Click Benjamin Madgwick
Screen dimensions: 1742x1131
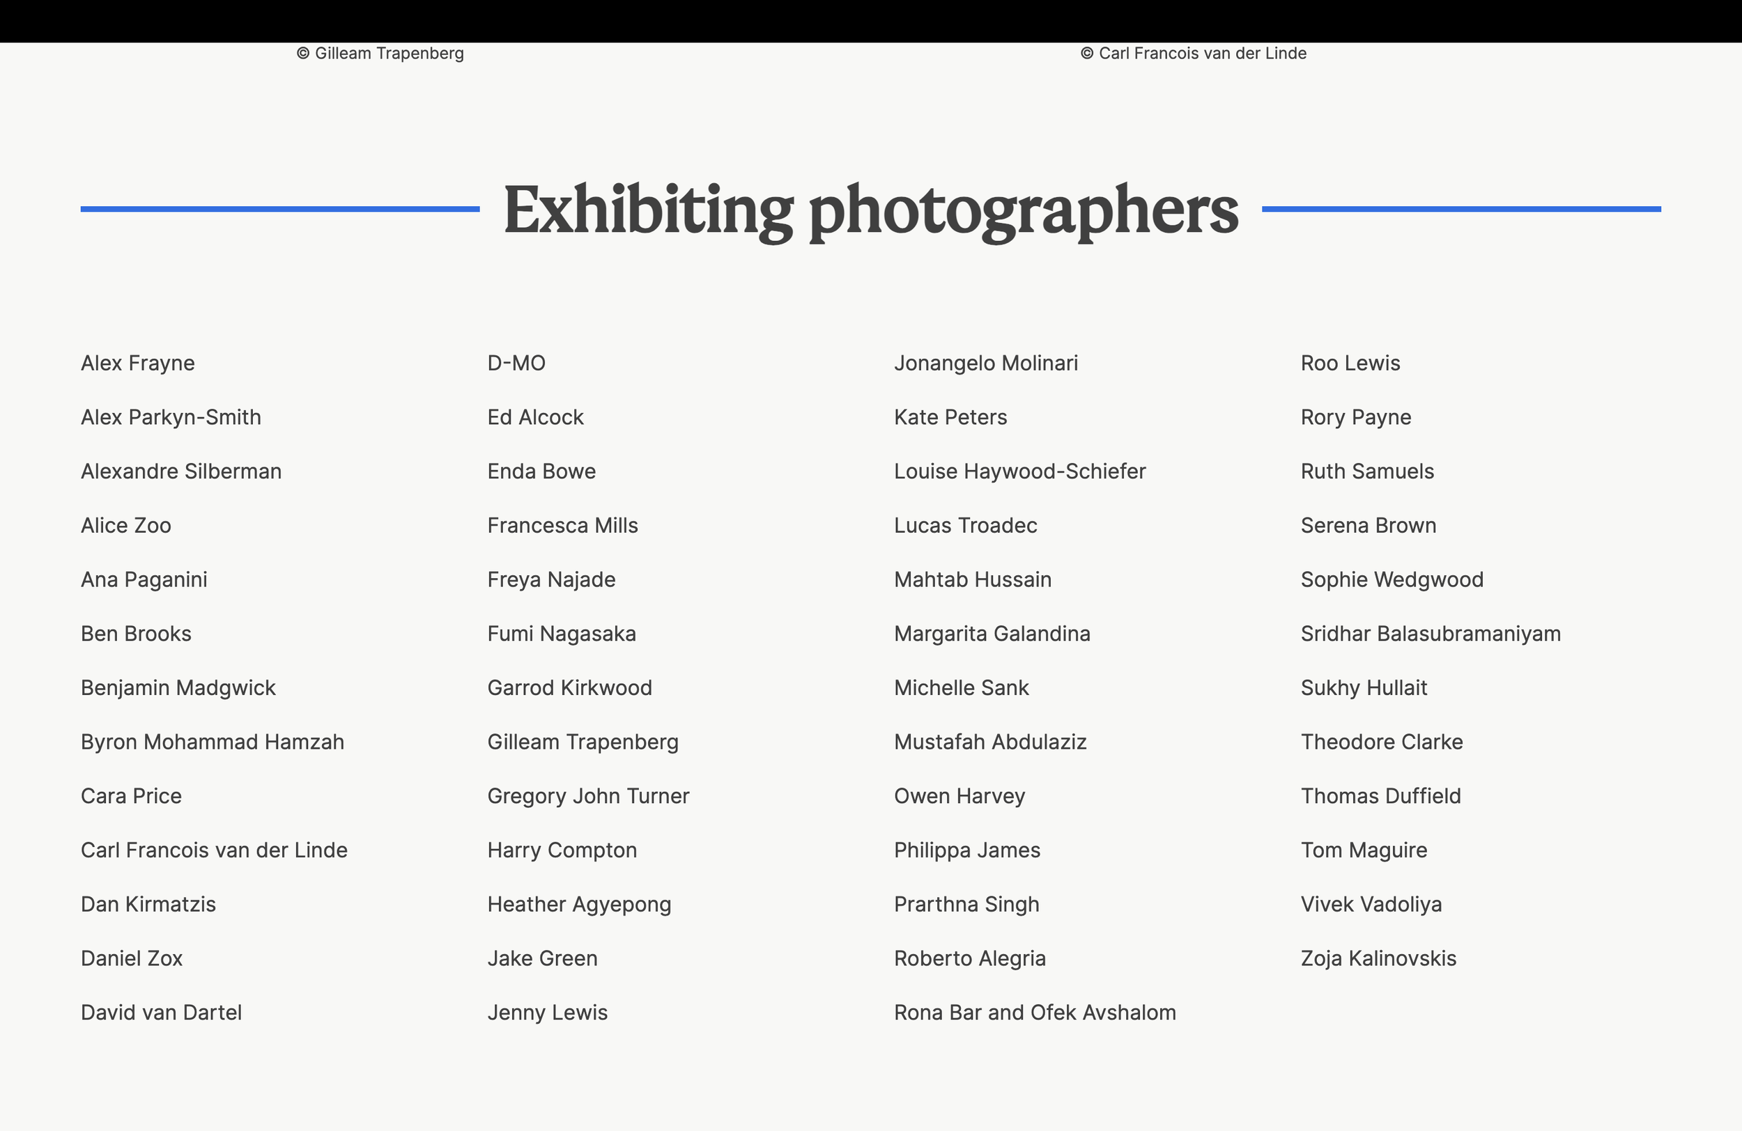pos(178,688)
